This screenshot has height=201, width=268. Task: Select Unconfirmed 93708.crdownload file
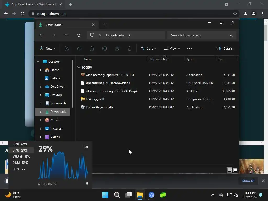pyautogui.click(x=157, y=83)
